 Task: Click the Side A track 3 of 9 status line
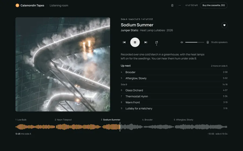137,19
